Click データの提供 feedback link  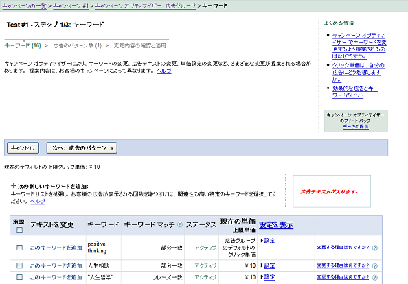pos(355,126)
